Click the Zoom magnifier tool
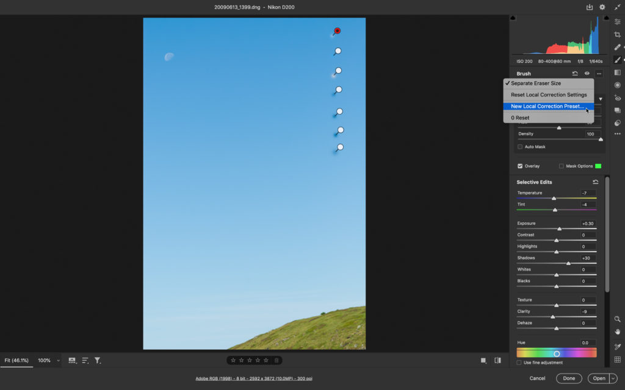 click(618, 319)
